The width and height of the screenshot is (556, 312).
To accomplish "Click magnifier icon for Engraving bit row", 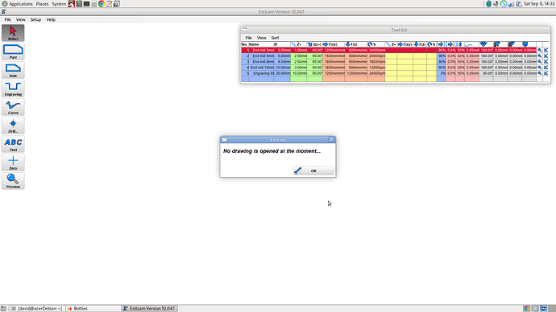I will [540, 73].
